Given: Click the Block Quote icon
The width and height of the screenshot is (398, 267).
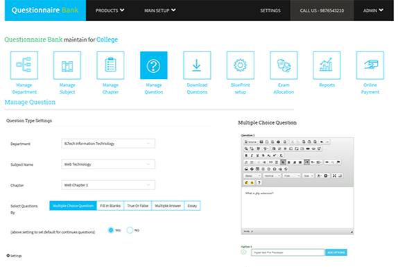Looking at the screenshot, I should point(271,162).
